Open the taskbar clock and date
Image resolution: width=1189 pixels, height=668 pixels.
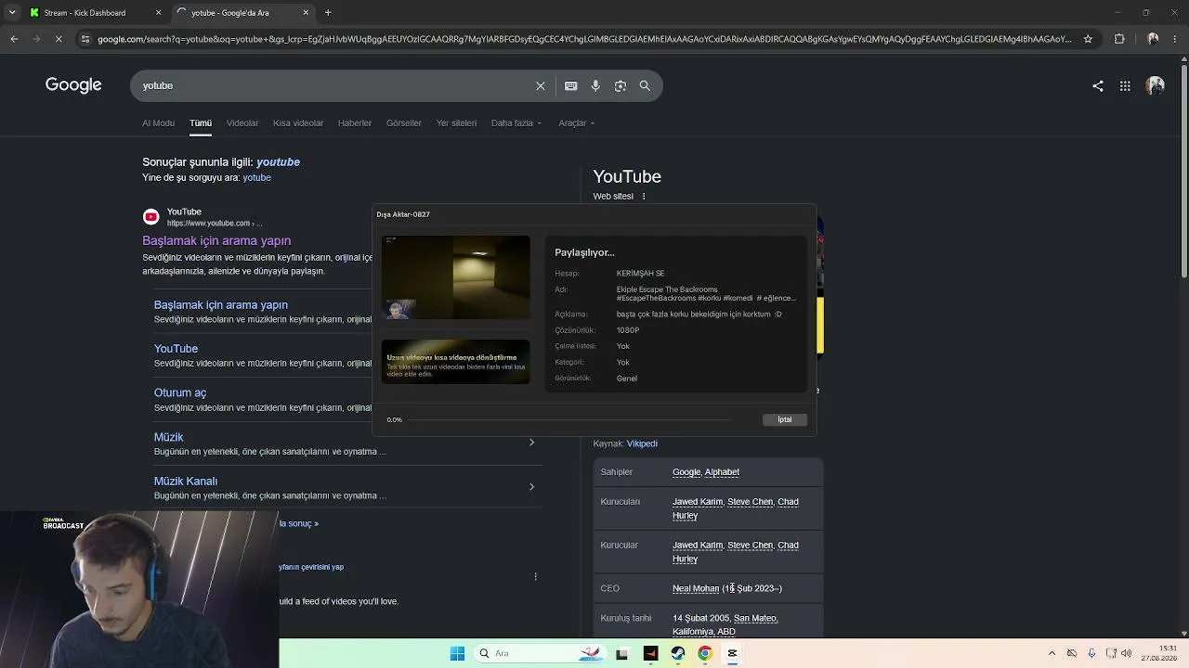coord(1160,653)
